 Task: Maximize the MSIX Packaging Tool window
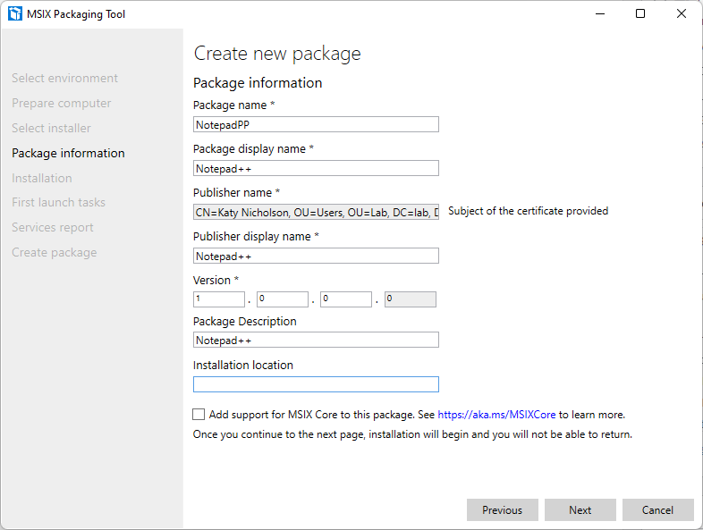640,14
